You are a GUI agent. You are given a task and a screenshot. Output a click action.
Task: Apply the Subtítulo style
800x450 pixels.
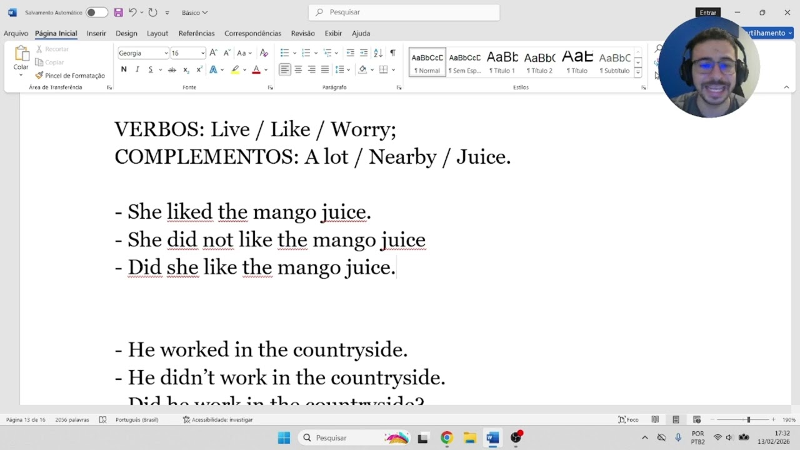pos(614,62)
